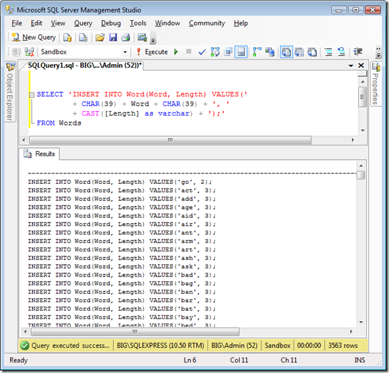The height and width of the screenshot is (373, 389).
Task: Click the results pane scroll-down arrow
Action: [x=361, y=322]
